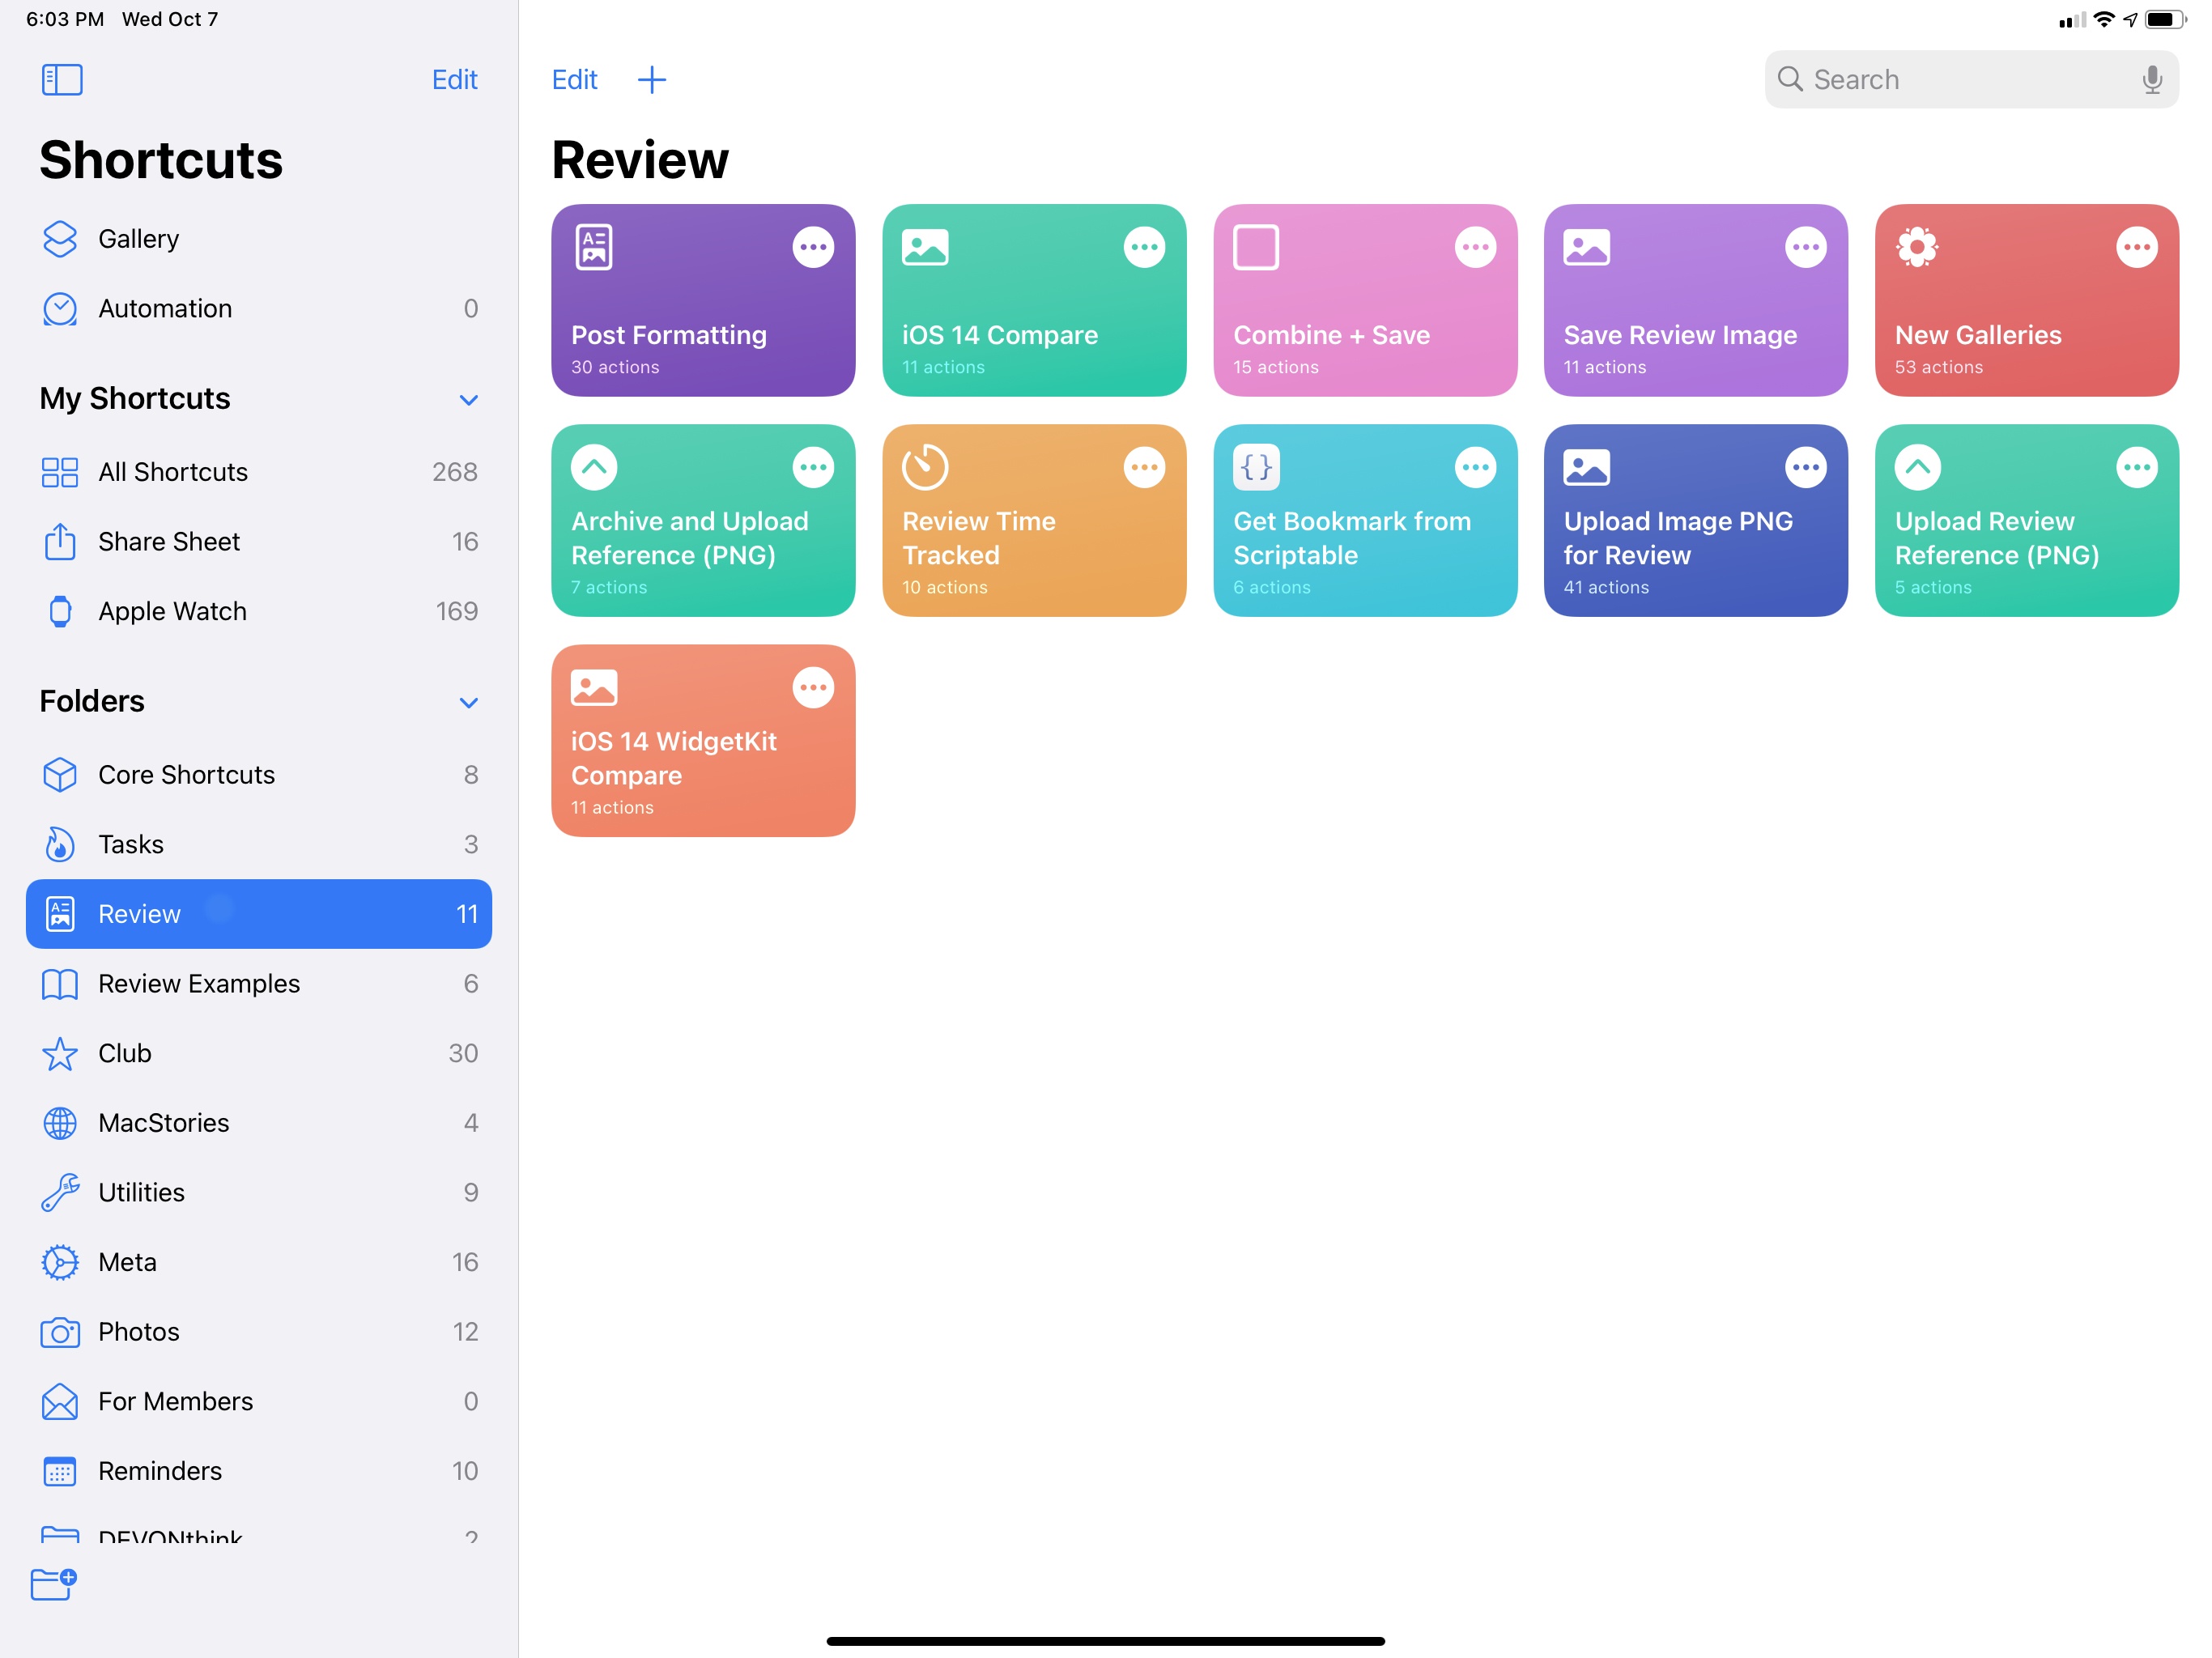The width and height of the screenshot is (2212, 1658).
Task: Tap the battery indicator in status bar
Action: click(2165, 19)
